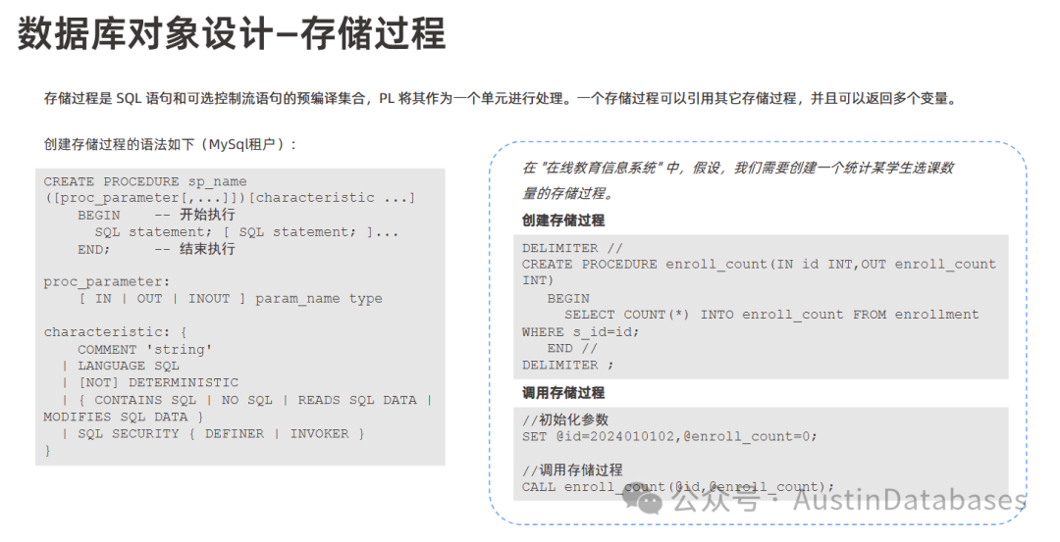Select the line SELECT COUNT(*) INTO enroll_count FROM enrollment

771,315
